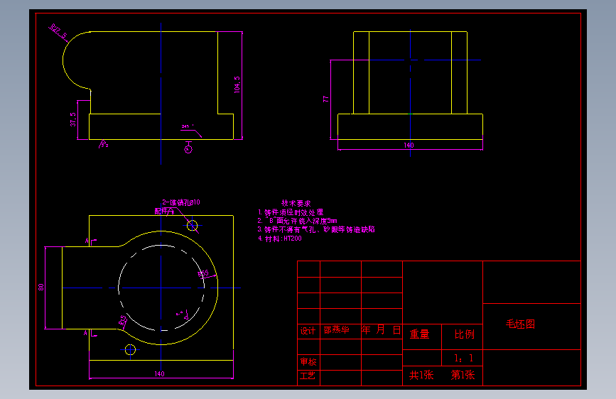Click note 3 about 气孔、砂眼 defects
616x399 pixels.
(x=316, y=229)
